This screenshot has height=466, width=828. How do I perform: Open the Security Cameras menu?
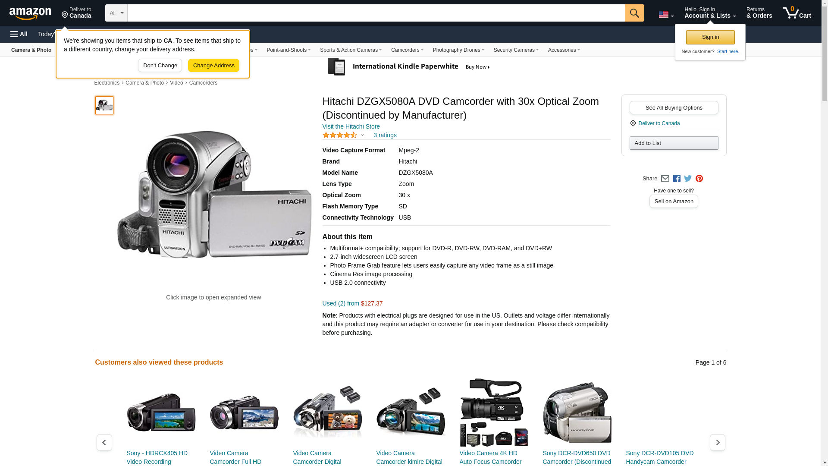click(516, 50)
